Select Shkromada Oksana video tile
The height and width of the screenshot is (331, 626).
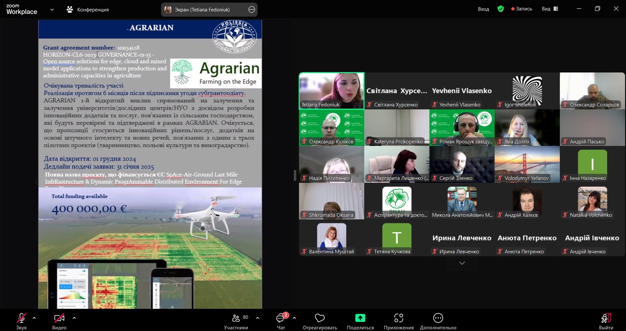click(332, 201)
